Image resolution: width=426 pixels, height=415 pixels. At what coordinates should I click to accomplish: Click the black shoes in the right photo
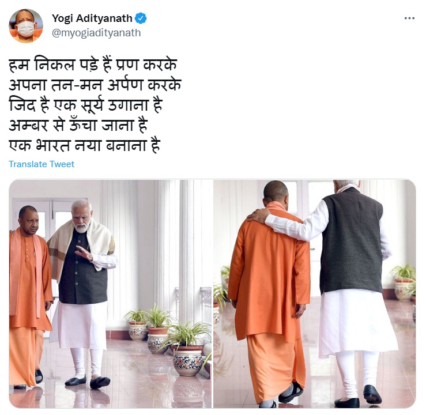[x=360, y=398]
